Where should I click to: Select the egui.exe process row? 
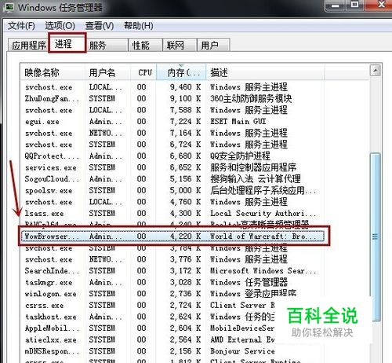pos(172,122)
